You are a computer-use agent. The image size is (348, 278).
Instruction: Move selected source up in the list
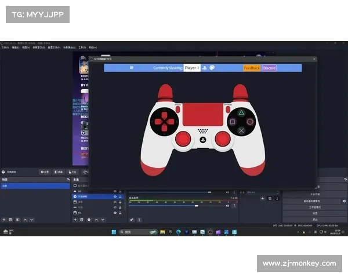coord(96,220)
